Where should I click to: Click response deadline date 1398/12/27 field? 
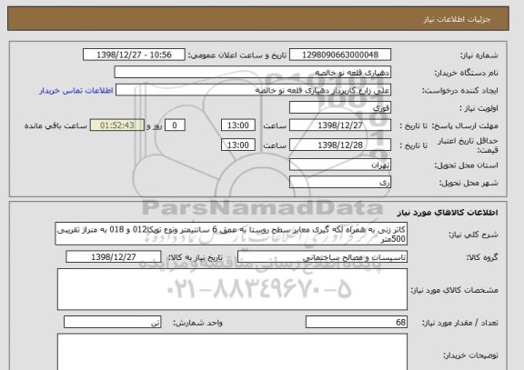340,125
